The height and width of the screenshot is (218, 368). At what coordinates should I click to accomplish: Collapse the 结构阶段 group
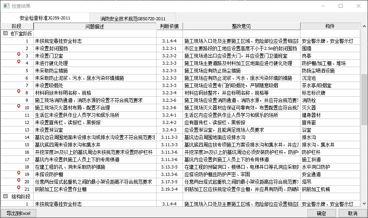(5, 196)
